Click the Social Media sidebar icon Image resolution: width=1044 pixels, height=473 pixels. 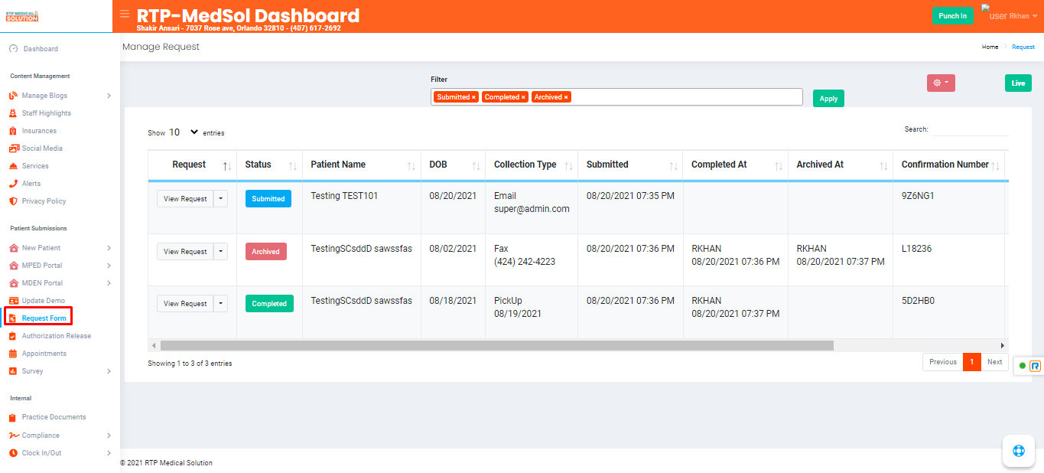point(13,148)
